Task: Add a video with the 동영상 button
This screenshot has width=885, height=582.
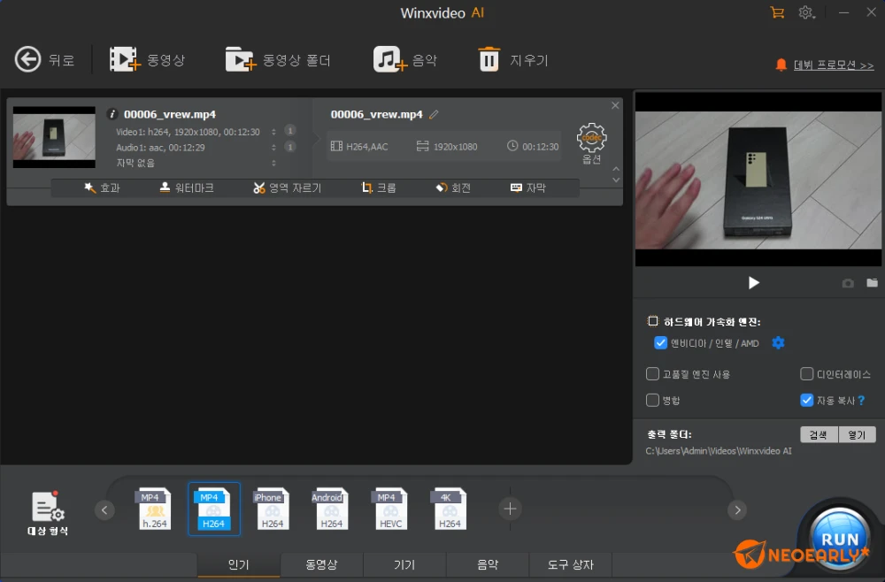Action: pyautogui.click(x=147, y=60)
